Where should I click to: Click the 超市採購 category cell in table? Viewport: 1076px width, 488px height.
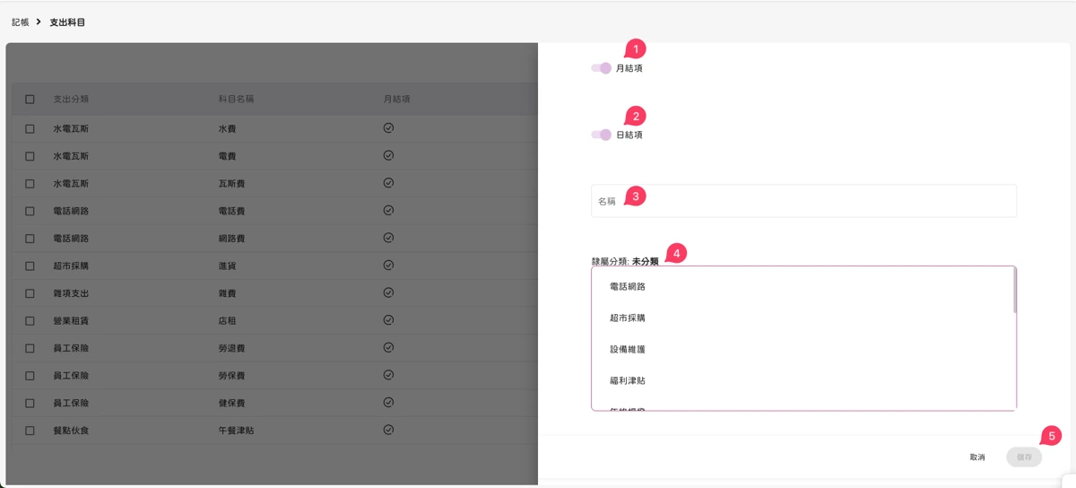(x=71, y=266)
